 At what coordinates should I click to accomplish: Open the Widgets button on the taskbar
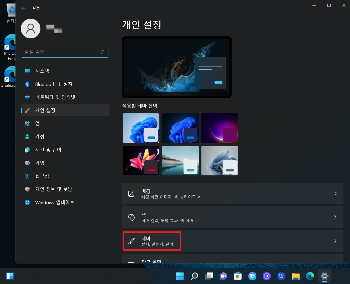[10, 276]
